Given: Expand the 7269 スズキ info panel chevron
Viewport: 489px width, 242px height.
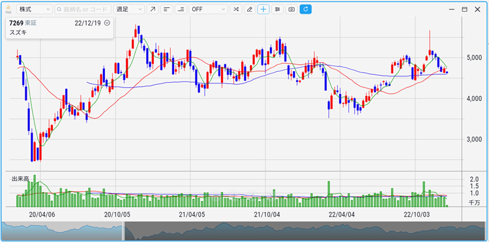Looking at the screenshot, I should click(x=107, y=23).
